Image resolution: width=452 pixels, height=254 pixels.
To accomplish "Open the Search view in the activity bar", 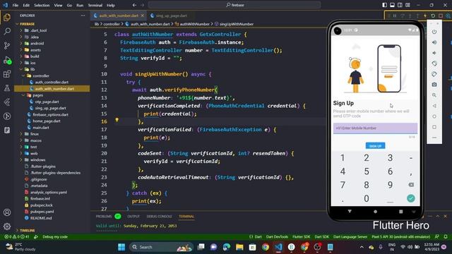I will click(x=7, y=31).
